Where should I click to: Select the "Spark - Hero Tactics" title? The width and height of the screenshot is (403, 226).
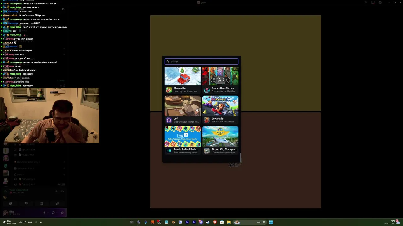(223, 88)
